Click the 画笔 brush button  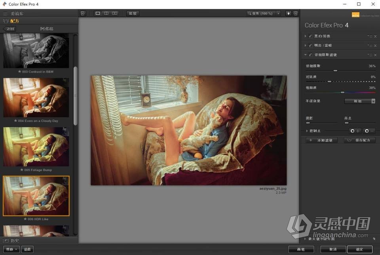click(x=301, y=249)
